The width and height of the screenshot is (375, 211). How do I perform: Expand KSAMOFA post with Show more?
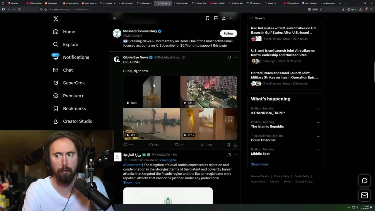pos(132,183)
